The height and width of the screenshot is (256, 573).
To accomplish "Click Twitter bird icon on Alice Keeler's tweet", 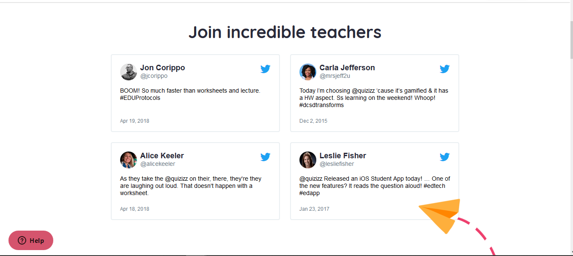I will click(x=265, y=157).
